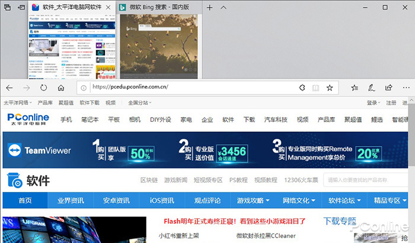Open 平板 channel
415x243 pixels.
tap(114, 120)
